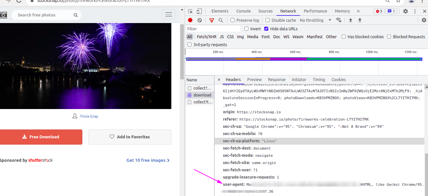
Task: Enable Preserve log checkbox
Action: click(x=233, y=20)
